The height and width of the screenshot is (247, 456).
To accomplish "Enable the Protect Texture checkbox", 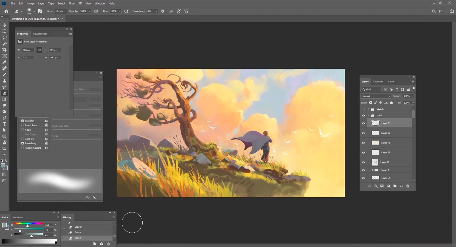I will [22, 148].
